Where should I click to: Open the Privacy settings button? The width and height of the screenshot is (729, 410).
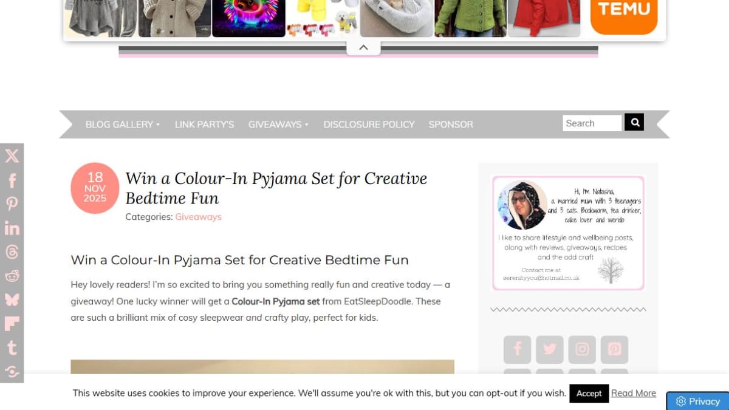(x=697, y=401)
